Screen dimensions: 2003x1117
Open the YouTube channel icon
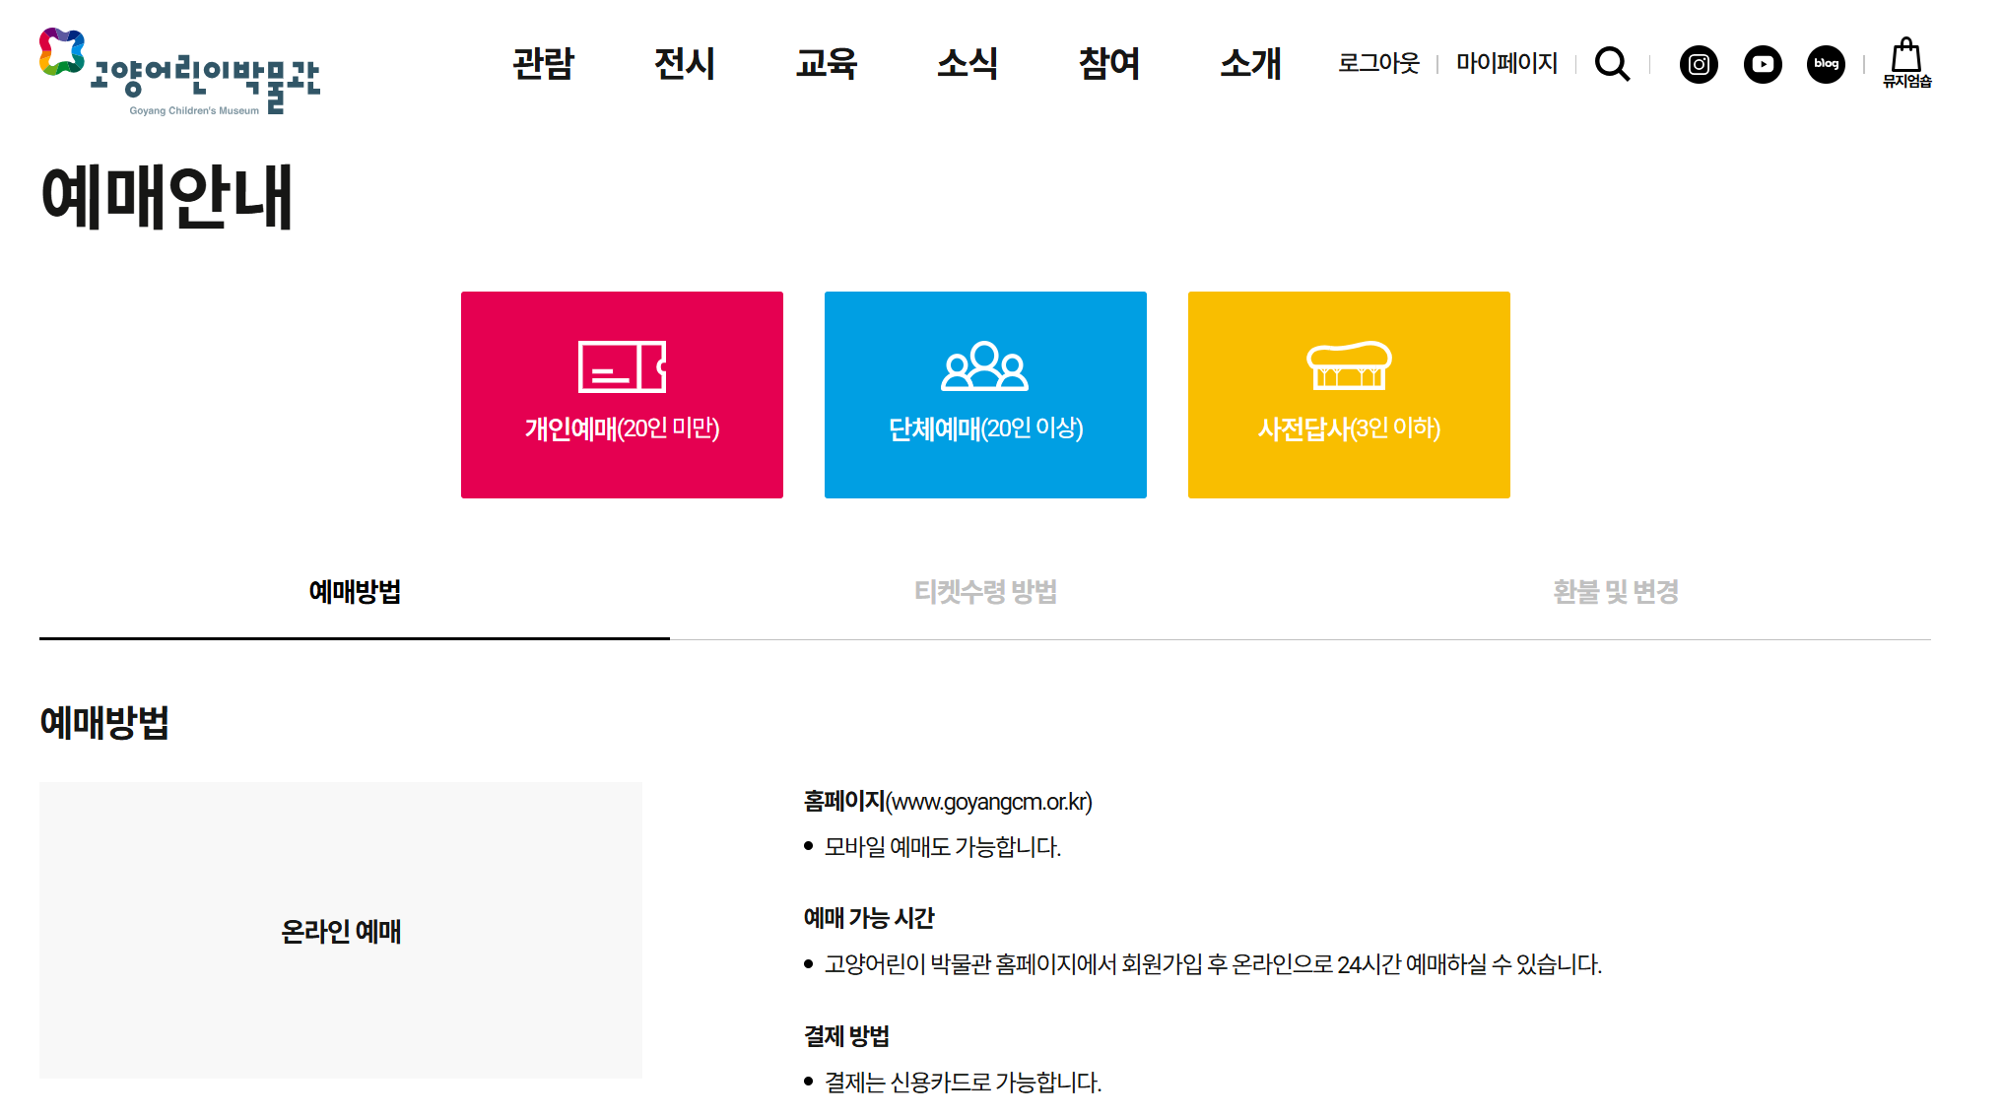1763,64
